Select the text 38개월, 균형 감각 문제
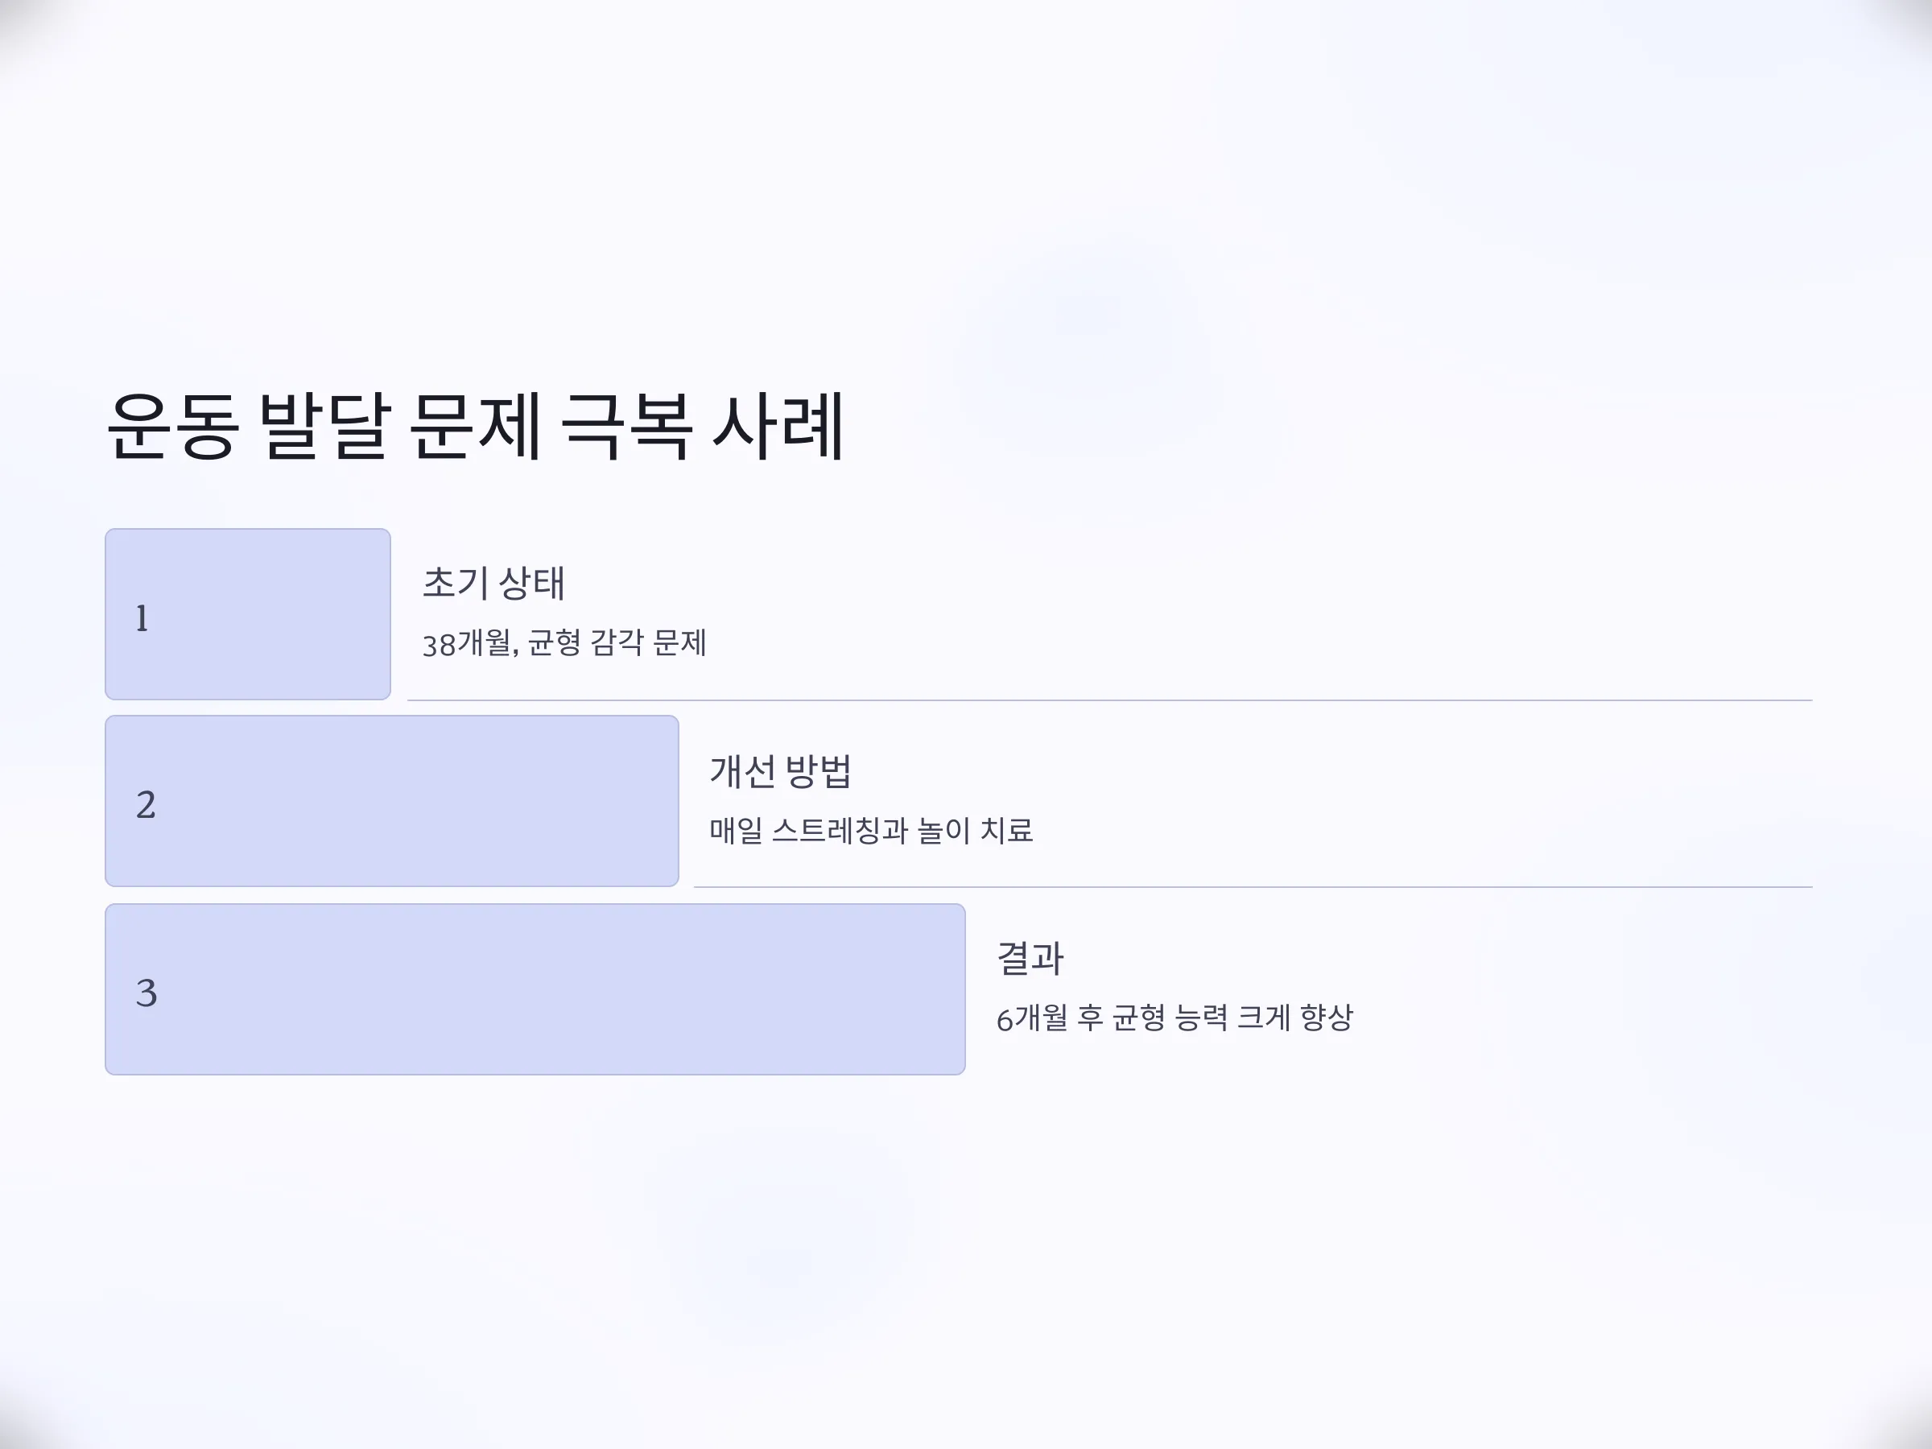This screenshot has height=1449, width=1932. [x=564, y=643]
